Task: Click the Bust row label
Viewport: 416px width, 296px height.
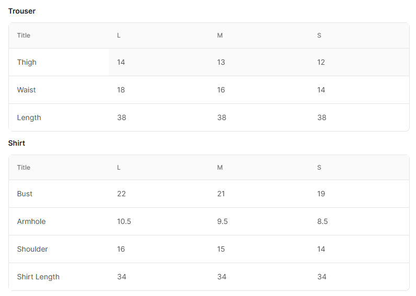Action: point(25,194)
